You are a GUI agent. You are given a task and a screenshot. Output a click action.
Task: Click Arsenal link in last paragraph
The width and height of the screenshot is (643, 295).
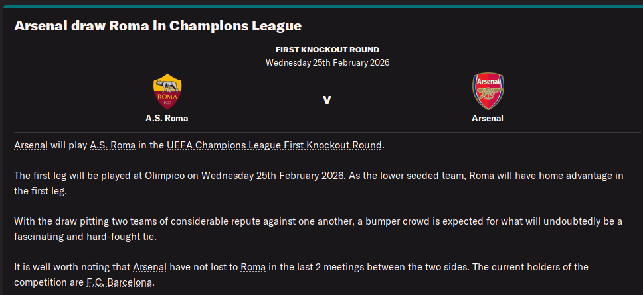[x=149, y=267]
